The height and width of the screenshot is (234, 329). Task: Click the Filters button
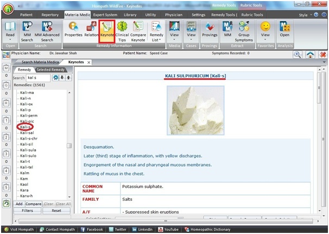[x=28, y=211]
